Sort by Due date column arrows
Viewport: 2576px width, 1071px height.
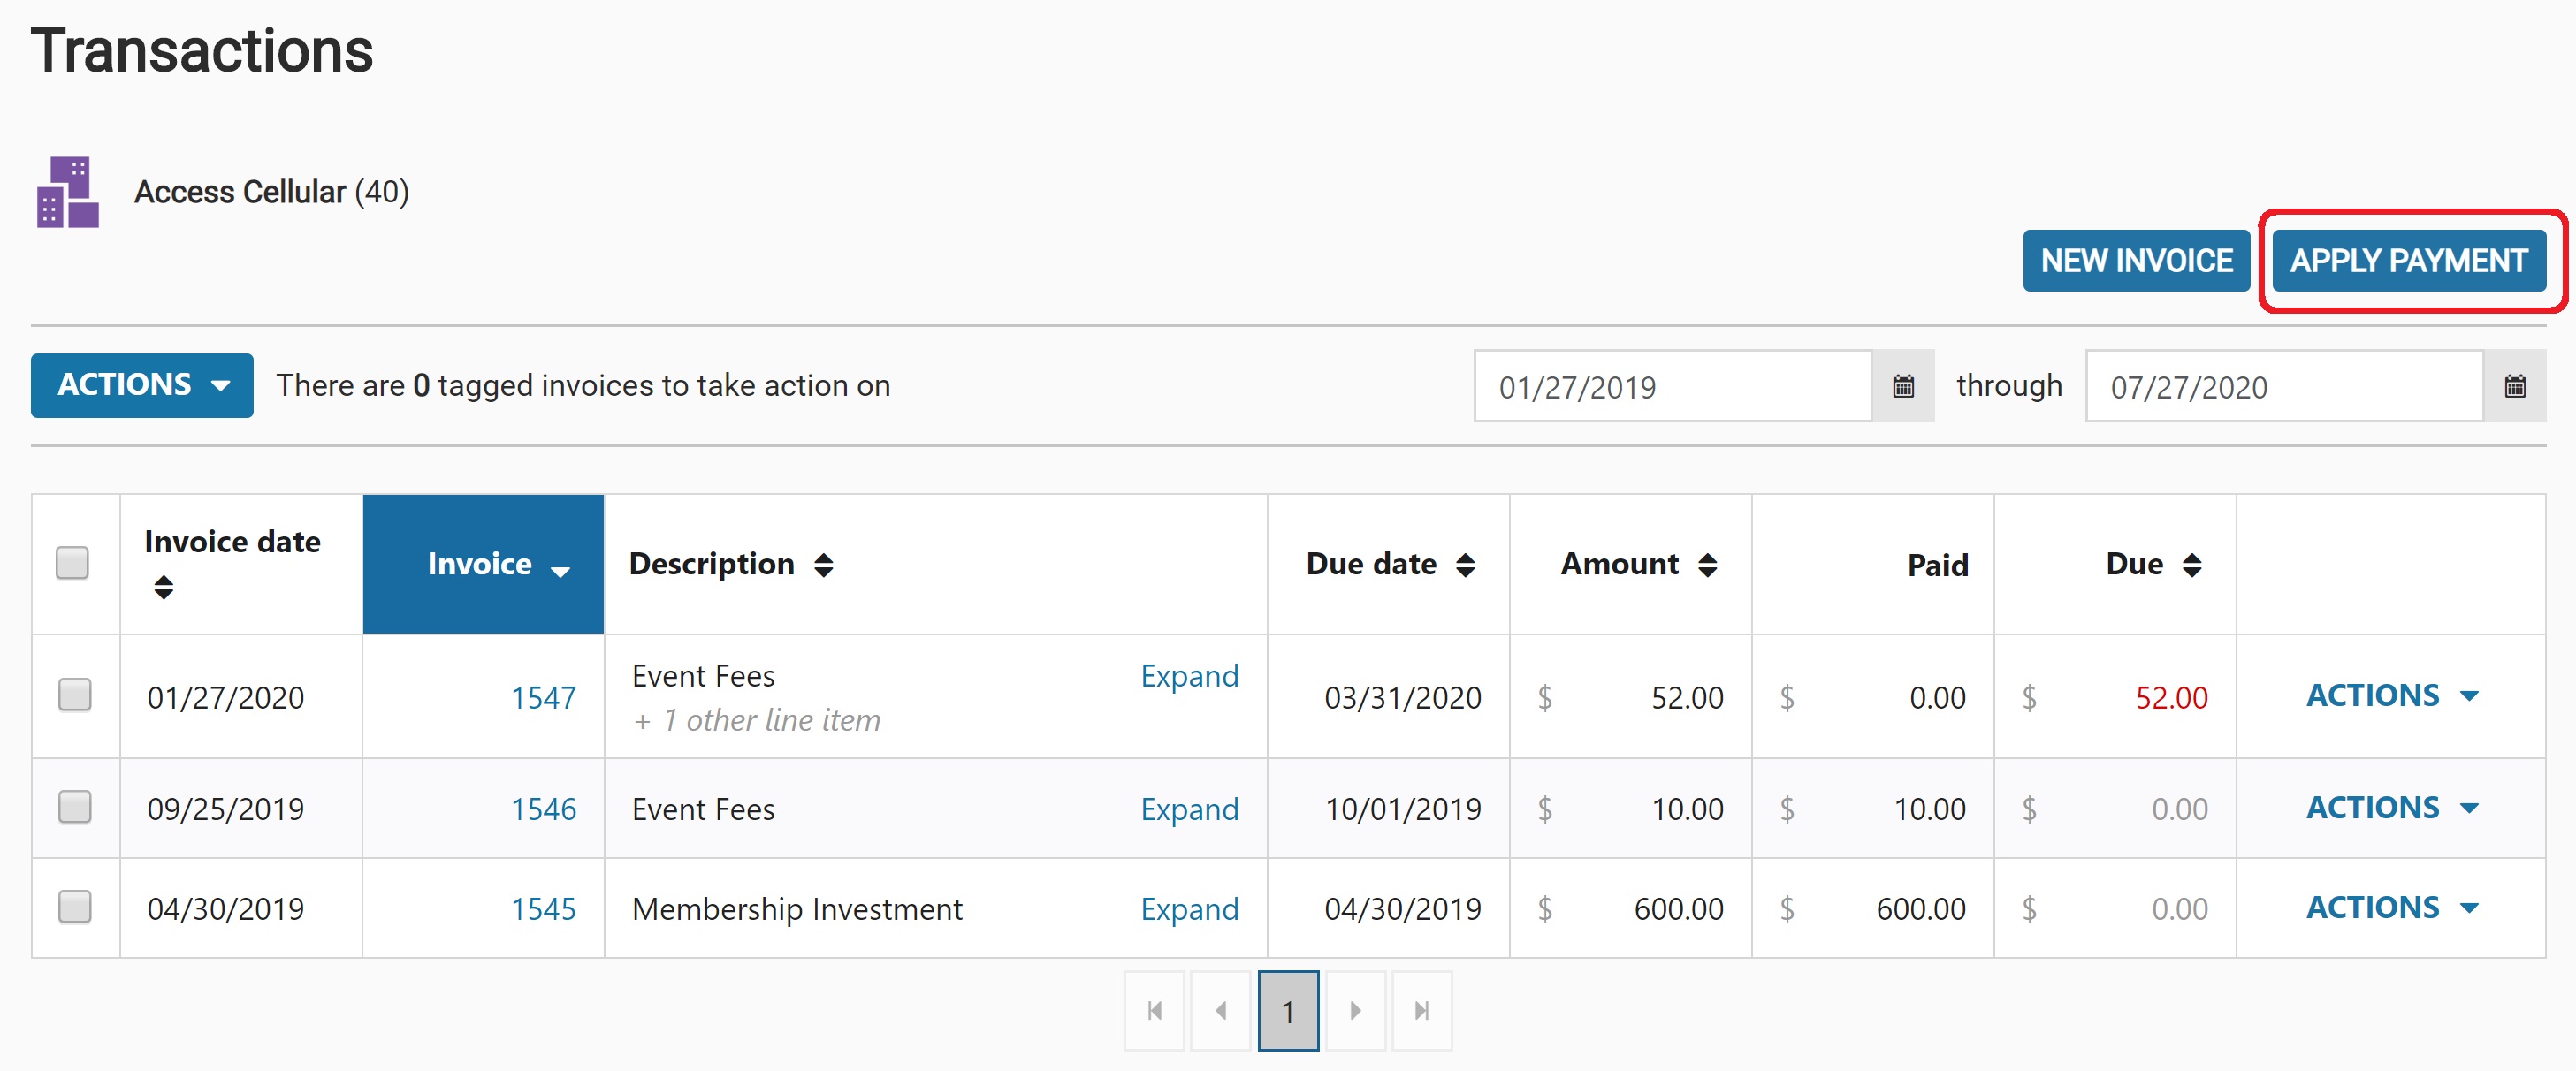pyautogui.click(x=1465, y=565)
